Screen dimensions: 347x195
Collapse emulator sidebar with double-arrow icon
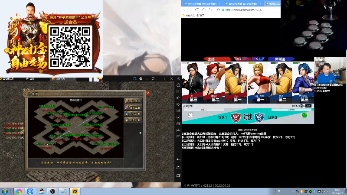[x=178, y=78]
